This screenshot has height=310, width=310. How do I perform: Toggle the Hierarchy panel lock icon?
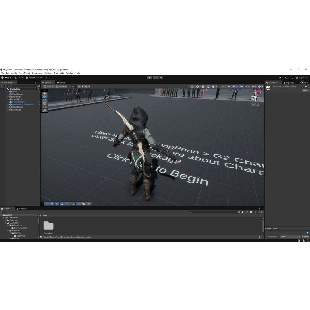coord(36,83)
